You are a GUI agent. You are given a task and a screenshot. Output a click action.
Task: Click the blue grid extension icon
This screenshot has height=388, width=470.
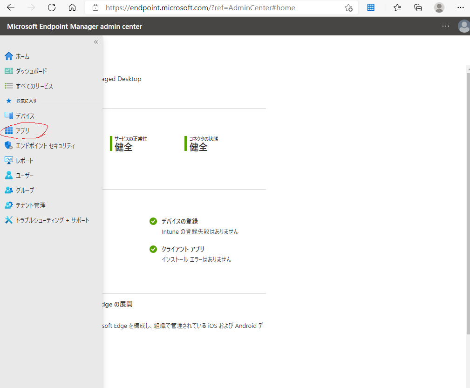pos(371,7)
